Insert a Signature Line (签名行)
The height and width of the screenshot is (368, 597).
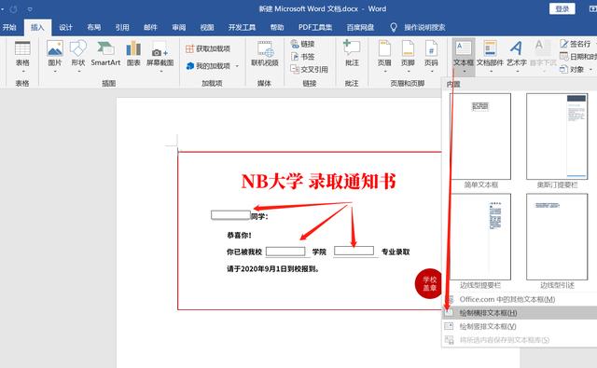pyautogui.click(x=576, y=44)
